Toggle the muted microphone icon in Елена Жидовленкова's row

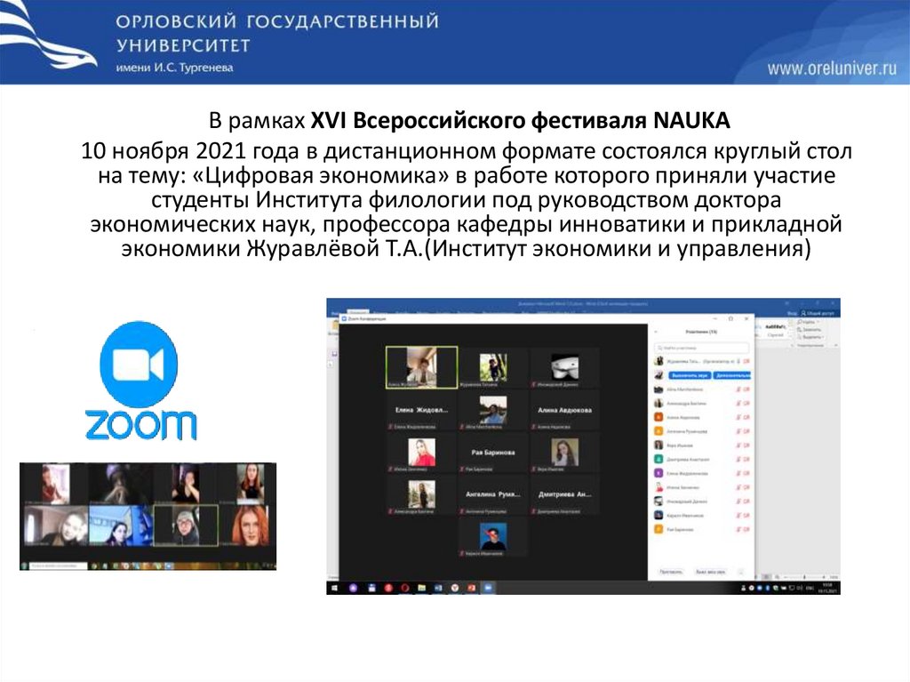click(738, 473)
